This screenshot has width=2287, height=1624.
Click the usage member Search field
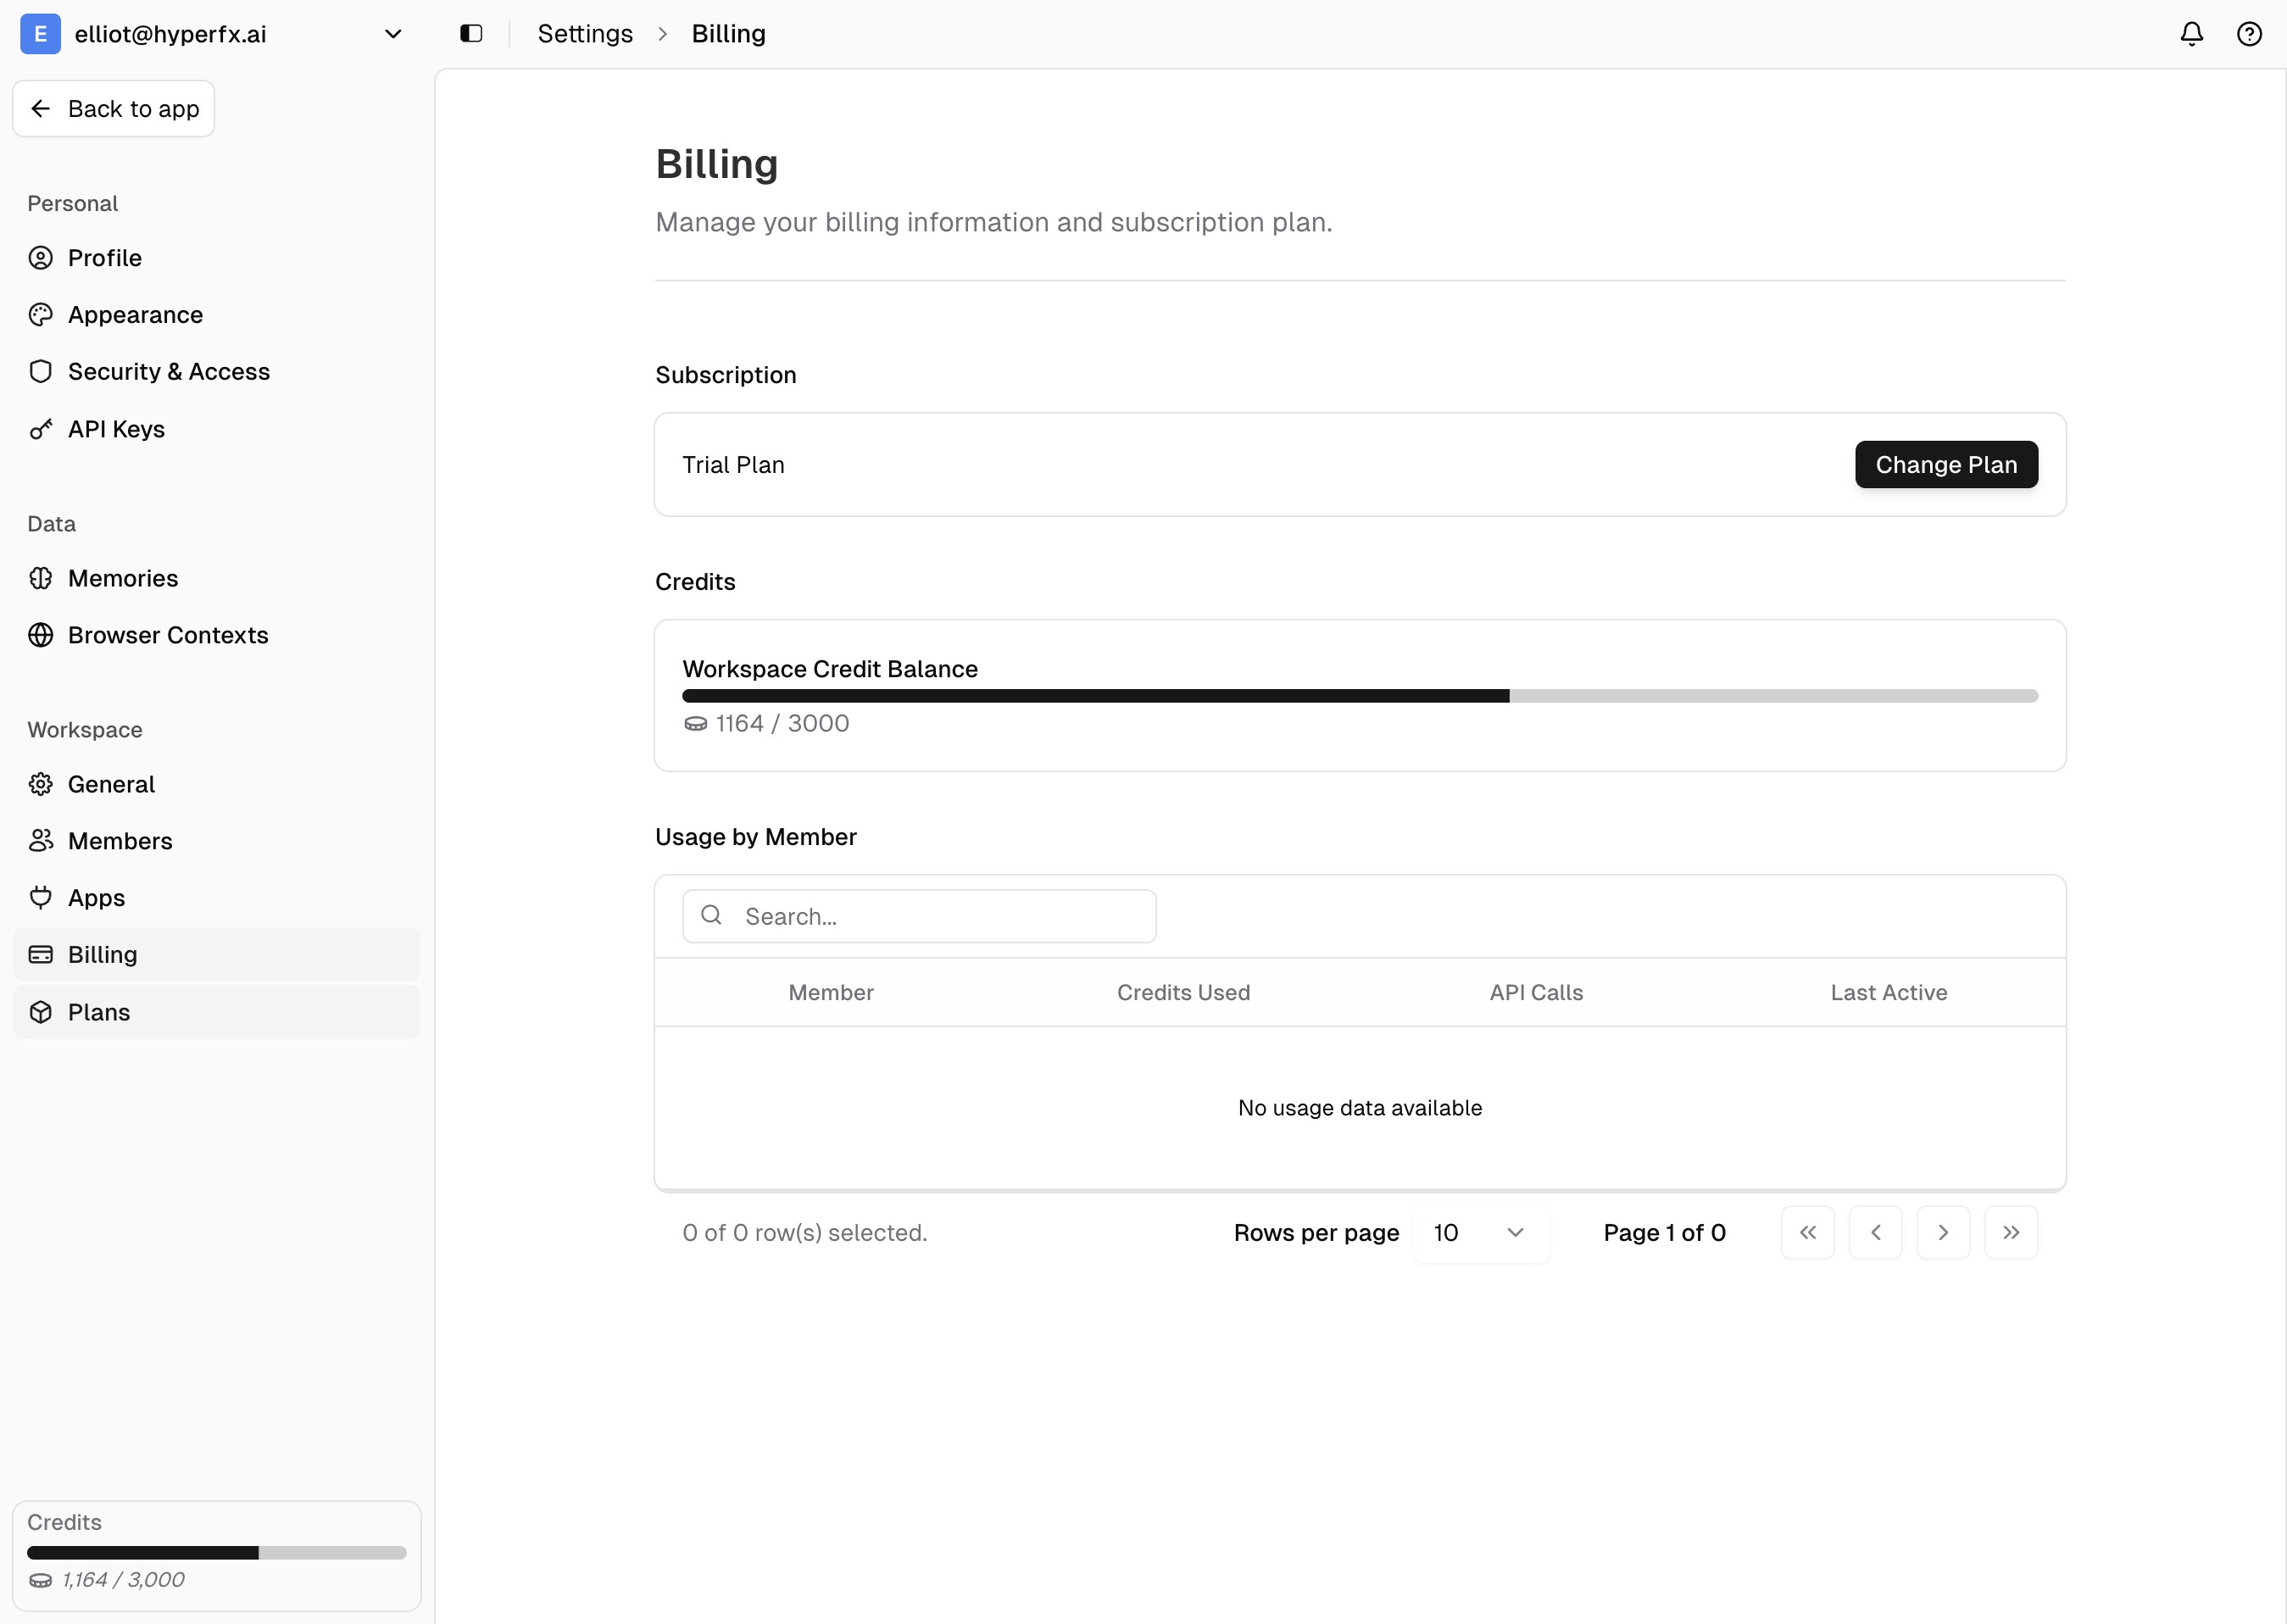click(918, 916)
